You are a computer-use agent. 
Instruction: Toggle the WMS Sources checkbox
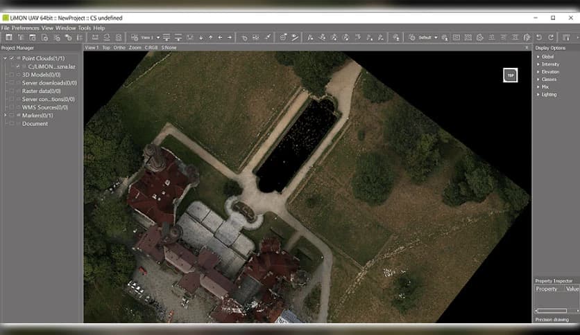(x=12, y=107)
